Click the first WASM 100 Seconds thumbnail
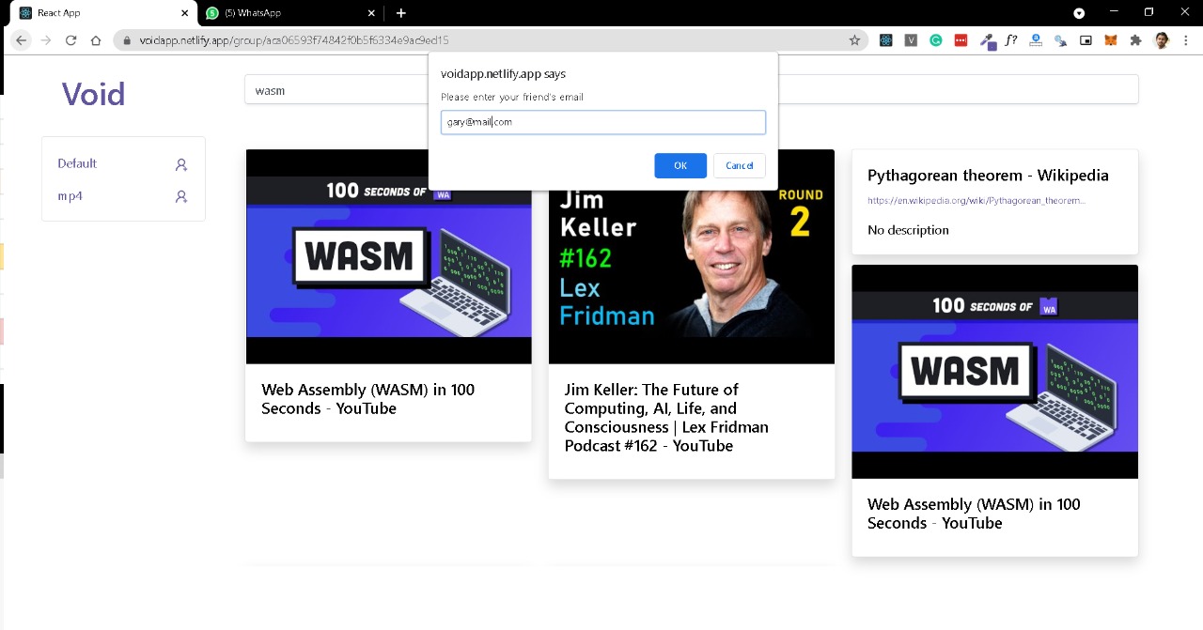The height and width of the screenshot is (630, 1203). click(x=388, y=256)
